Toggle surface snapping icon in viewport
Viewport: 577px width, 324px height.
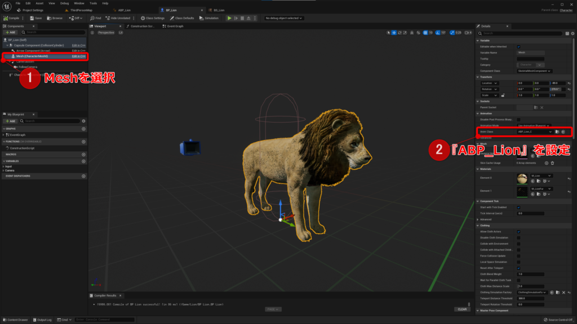[419, 33]
